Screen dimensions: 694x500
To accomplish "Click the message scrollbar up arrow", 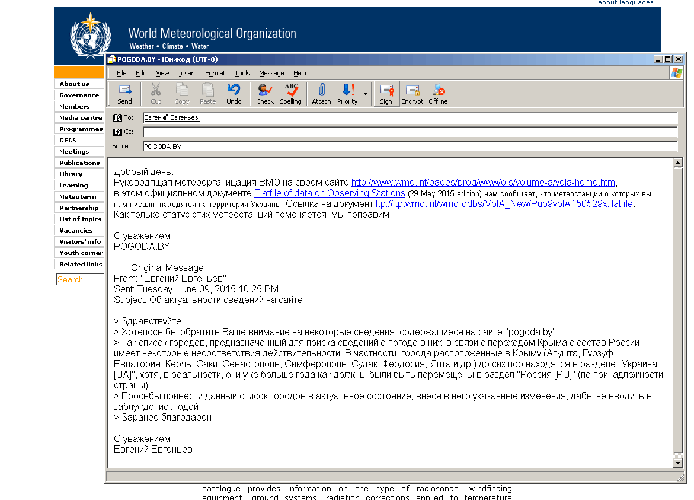I will pyautogui.click(x=677, y=163).
